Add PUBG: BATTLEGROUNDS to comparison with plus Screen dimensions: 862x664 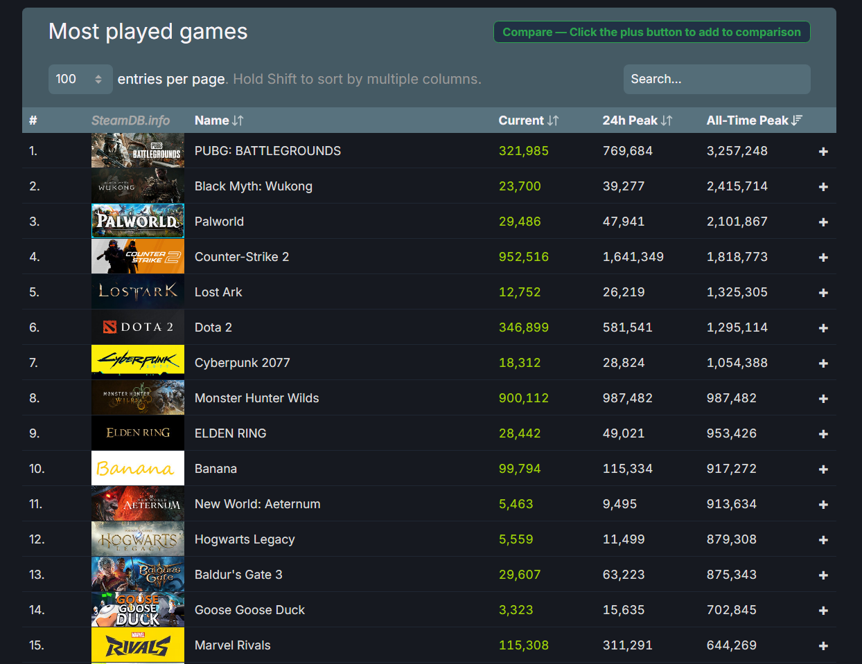(x=823, y=152)
